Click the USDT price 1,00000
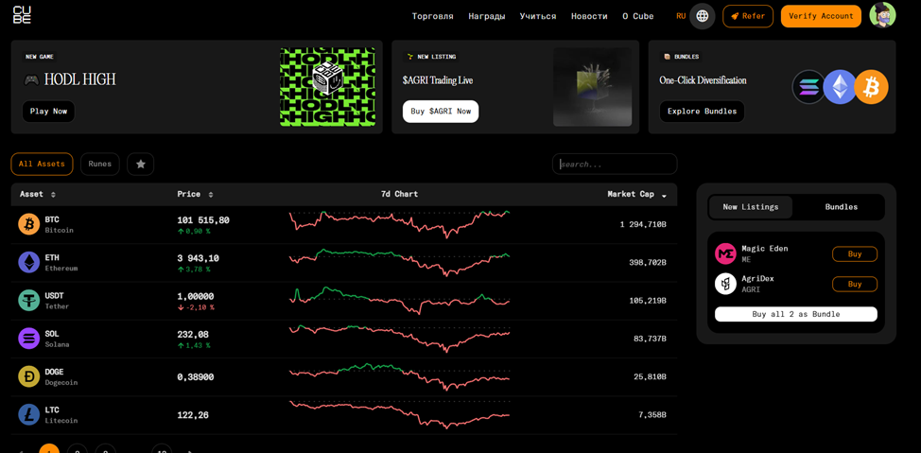 [196, 297]
